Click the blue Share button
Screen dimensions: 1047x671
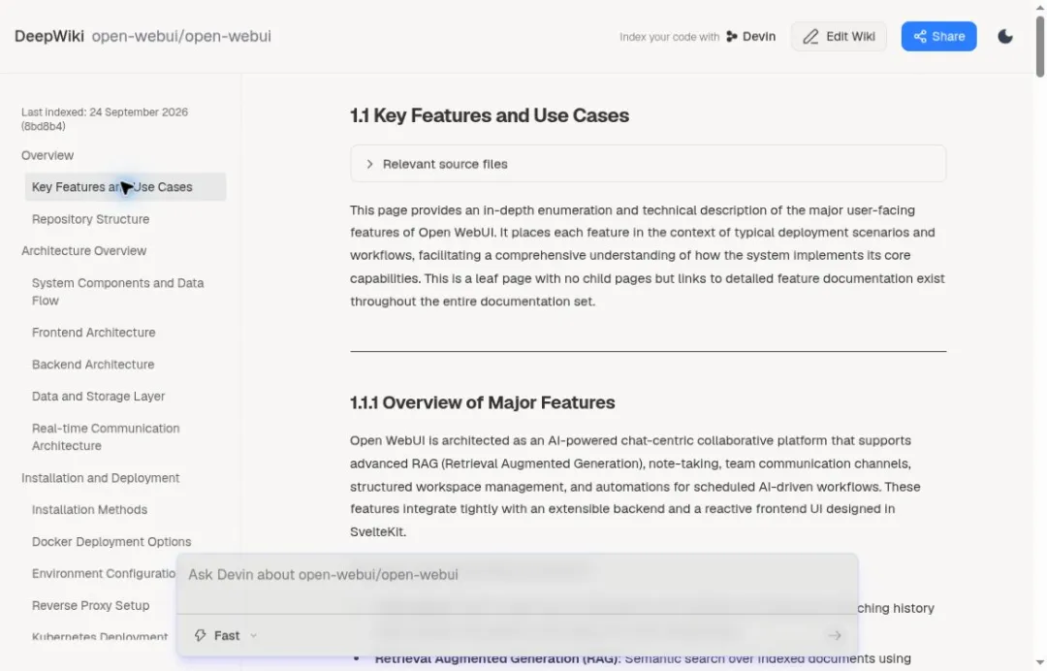[938, 36]
